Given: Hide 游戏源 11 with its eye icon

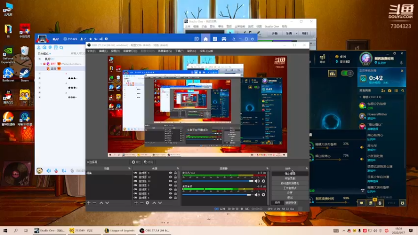Looking at the screenshot, I should 170,181.
